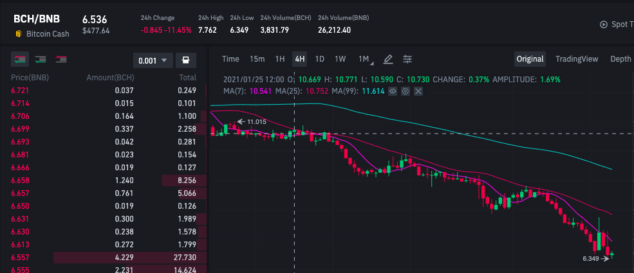Image resolution: width=634 pixels, height=273 pixels.
Task: Toggle MA lines visibility eye icon
Action: click(x=392, y=92)
